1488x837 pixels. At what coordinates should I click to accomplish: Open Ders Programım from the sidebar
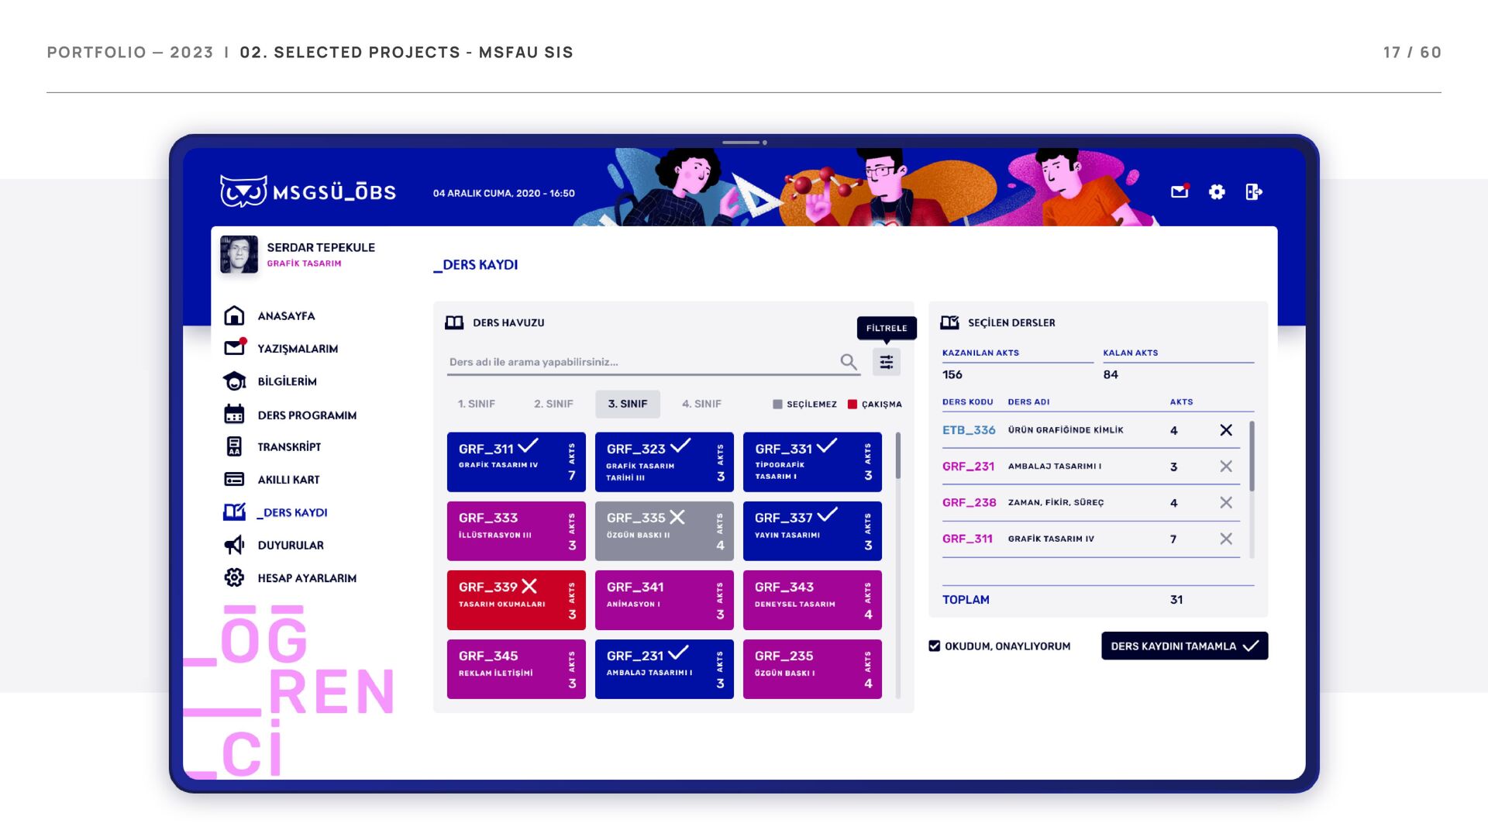pyautogui.click(x=306, y=415)
